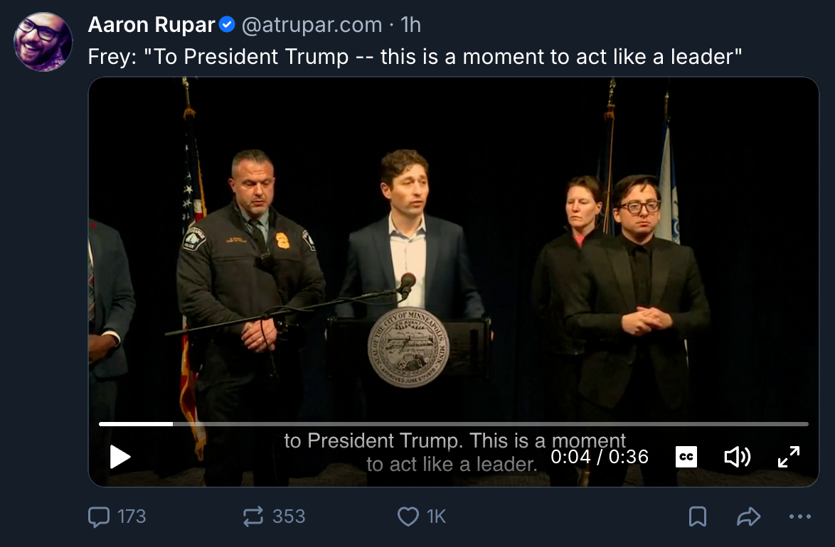Bookmark this post
Viewport: 835px width, 547px height.
click(698, 516)
